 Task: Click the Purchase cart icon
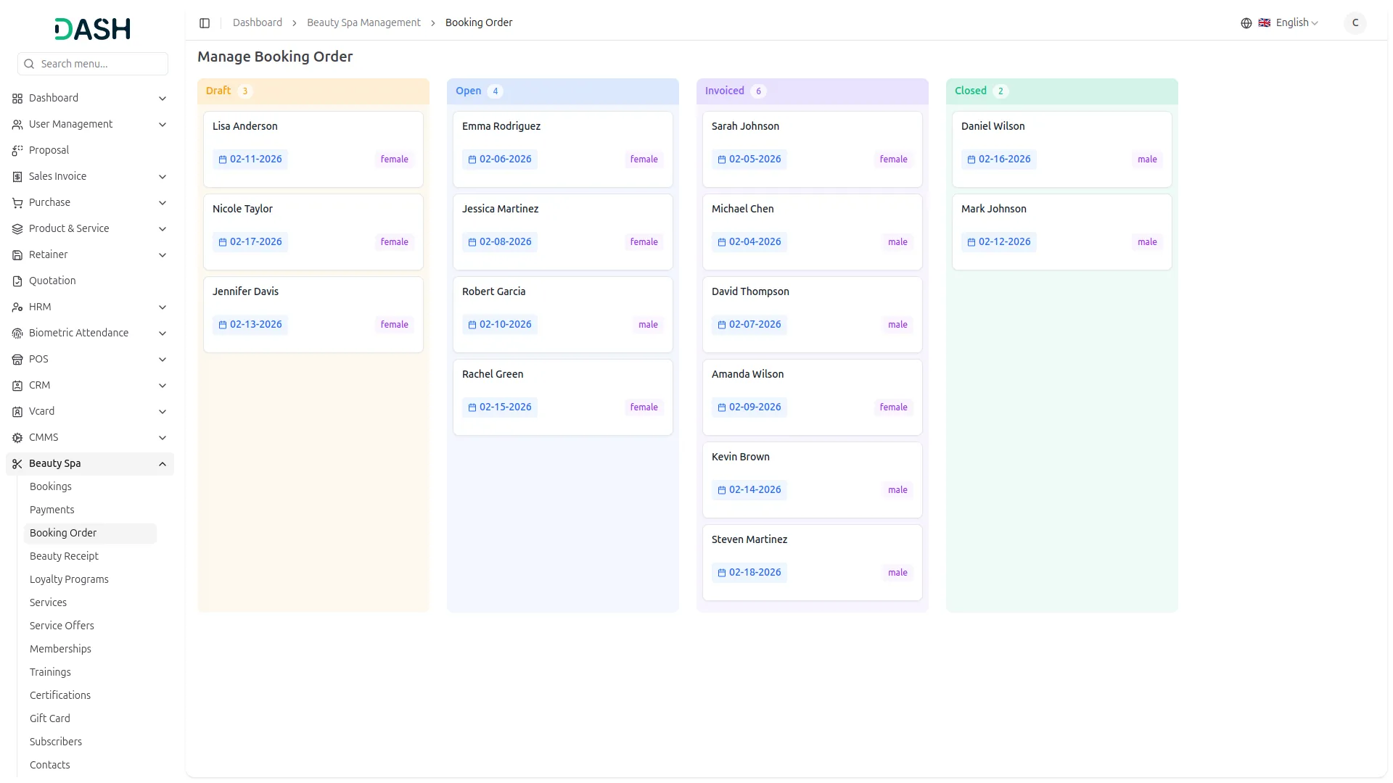pyautogui.click(x=17, y=203)
